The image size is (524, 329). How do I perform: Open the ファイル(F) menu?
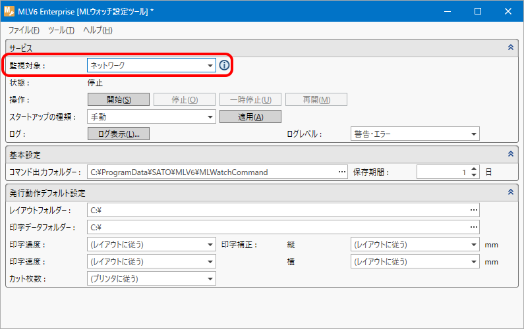24,30
